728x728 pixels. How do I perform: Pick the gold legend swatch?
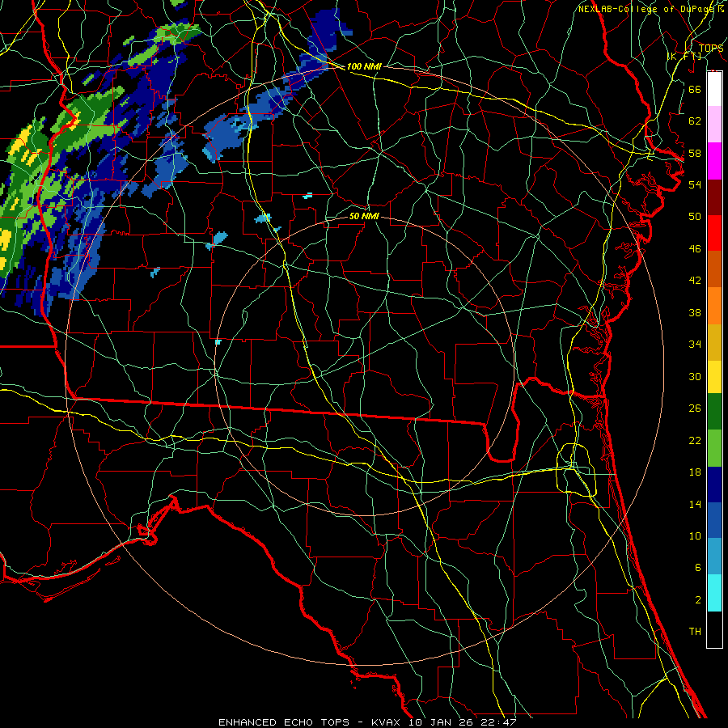[714, 341]
